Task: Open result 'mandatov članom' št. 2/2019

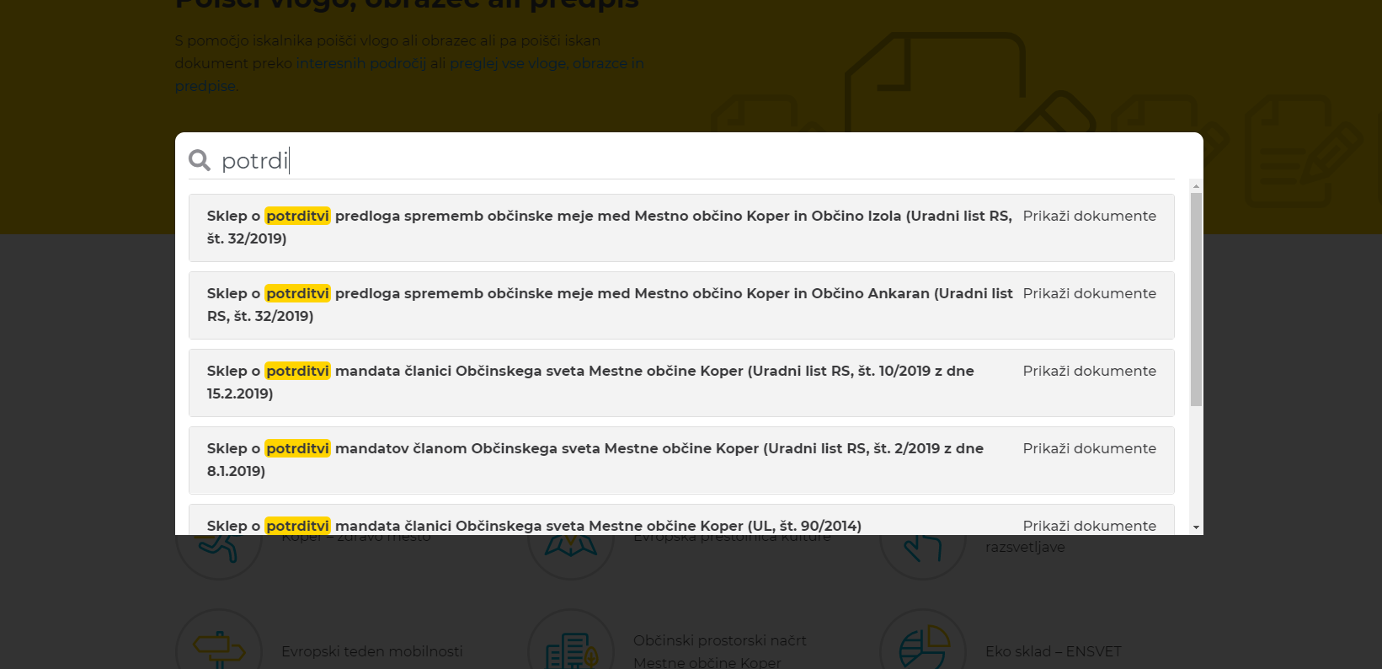Action: [595, 460]
